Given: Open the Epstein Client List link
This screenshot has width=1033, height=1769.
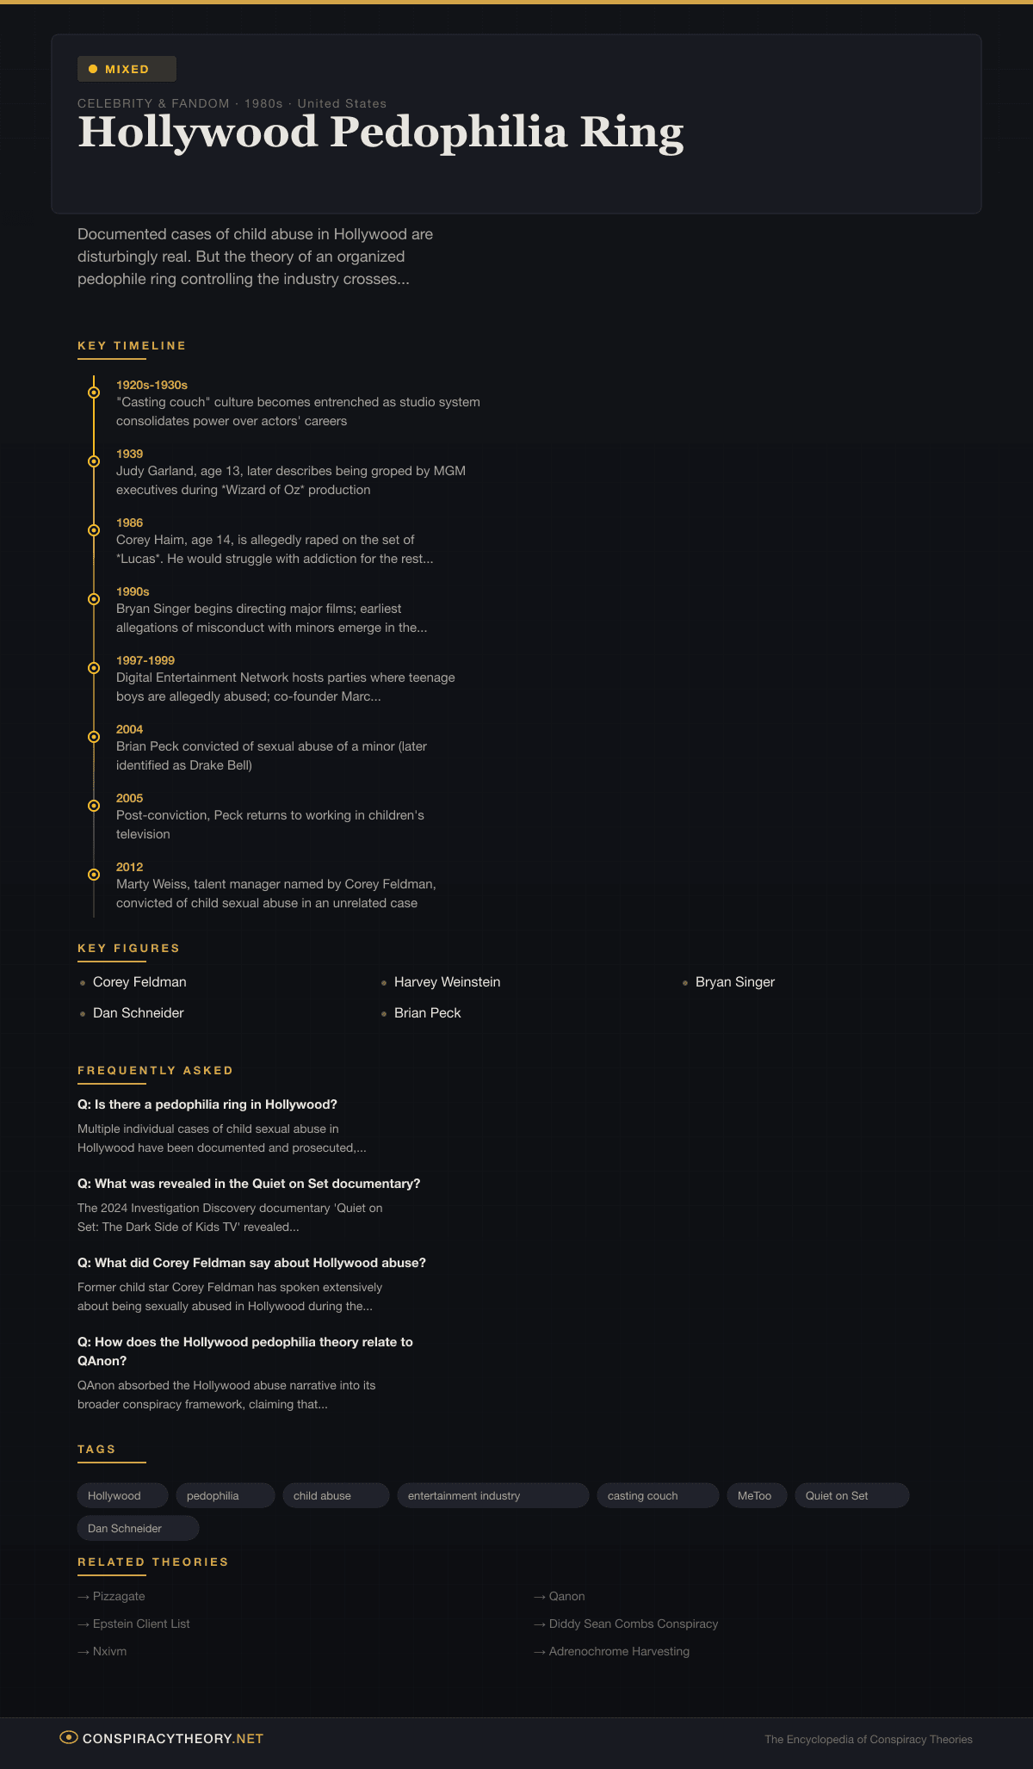Looking at the screenshot, I should coord(141,1624).
